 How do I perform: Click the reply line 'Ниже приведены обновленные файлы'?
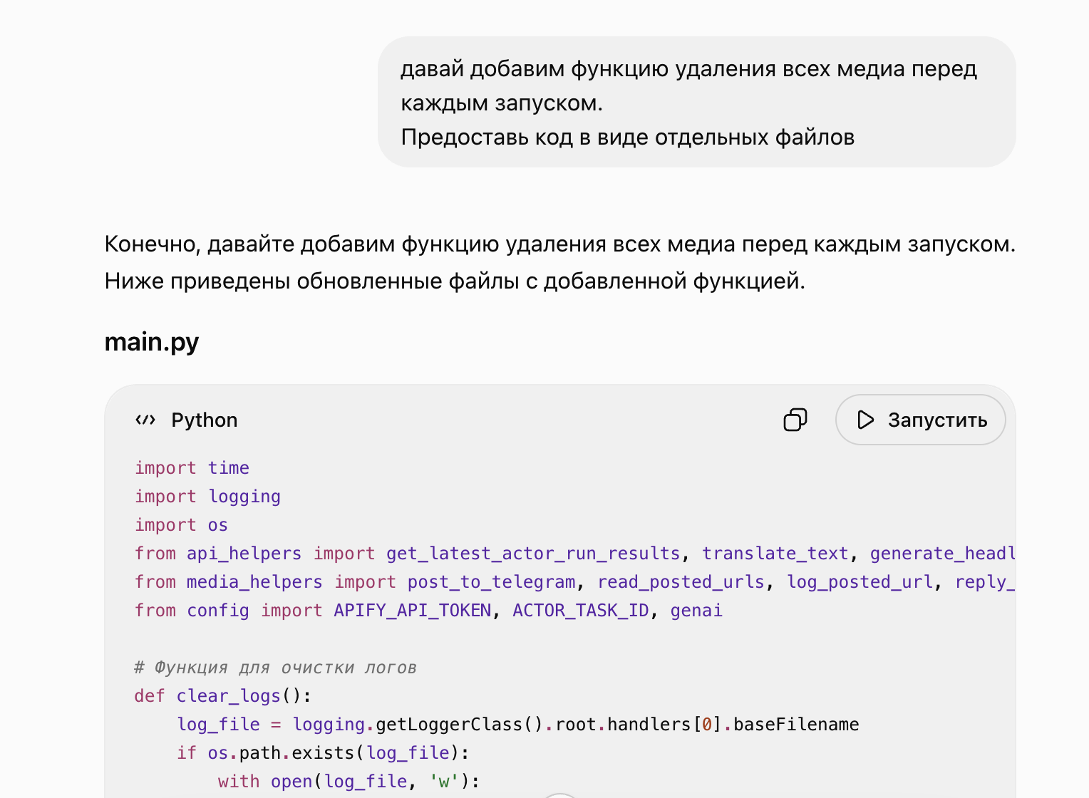(455, 281)
